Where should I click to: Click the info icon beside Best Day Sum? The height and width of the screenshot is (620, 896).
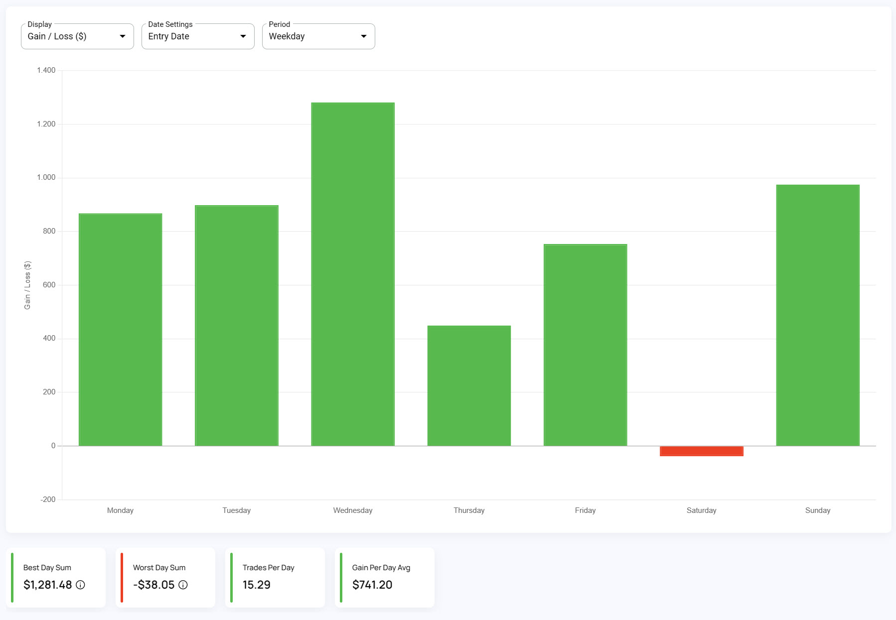(x=80, y=585)
